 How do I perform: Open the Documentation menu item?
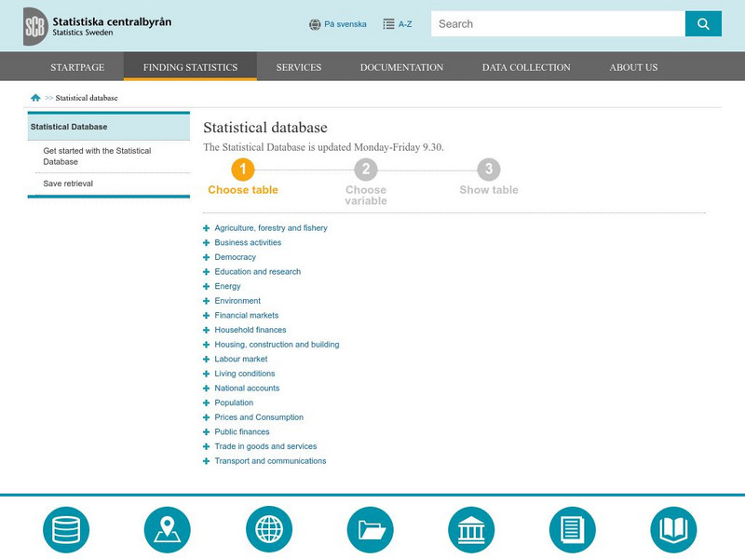401,67
